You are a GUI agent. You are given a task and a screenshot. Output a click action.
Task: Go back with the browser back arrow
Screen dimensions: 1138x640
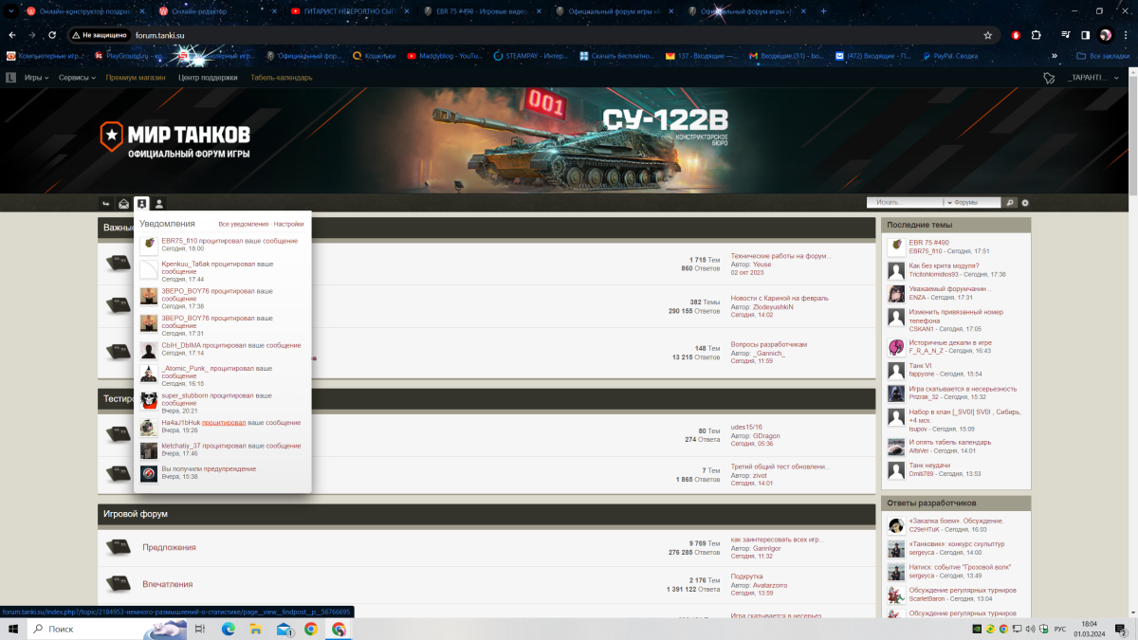point(12,34)
